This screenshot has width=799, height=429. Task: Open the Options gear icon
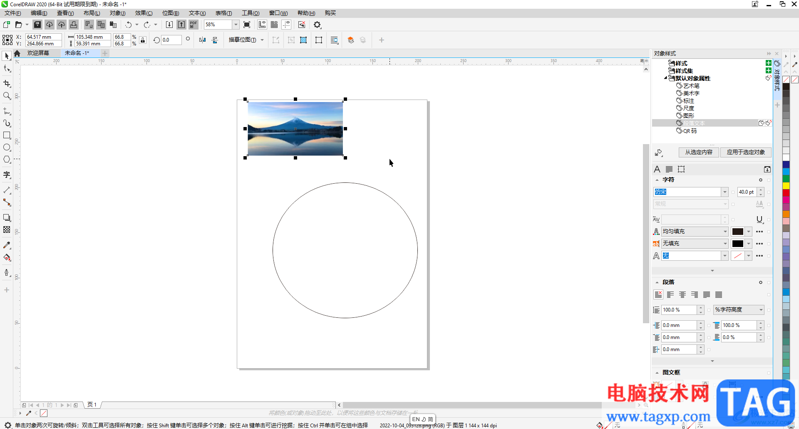(x=318, y=25)
